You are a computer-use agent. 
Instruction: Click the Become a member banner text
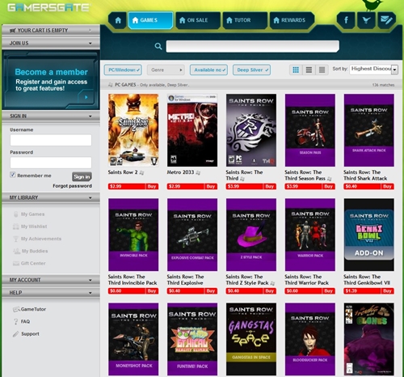click(x=51, y=72)
